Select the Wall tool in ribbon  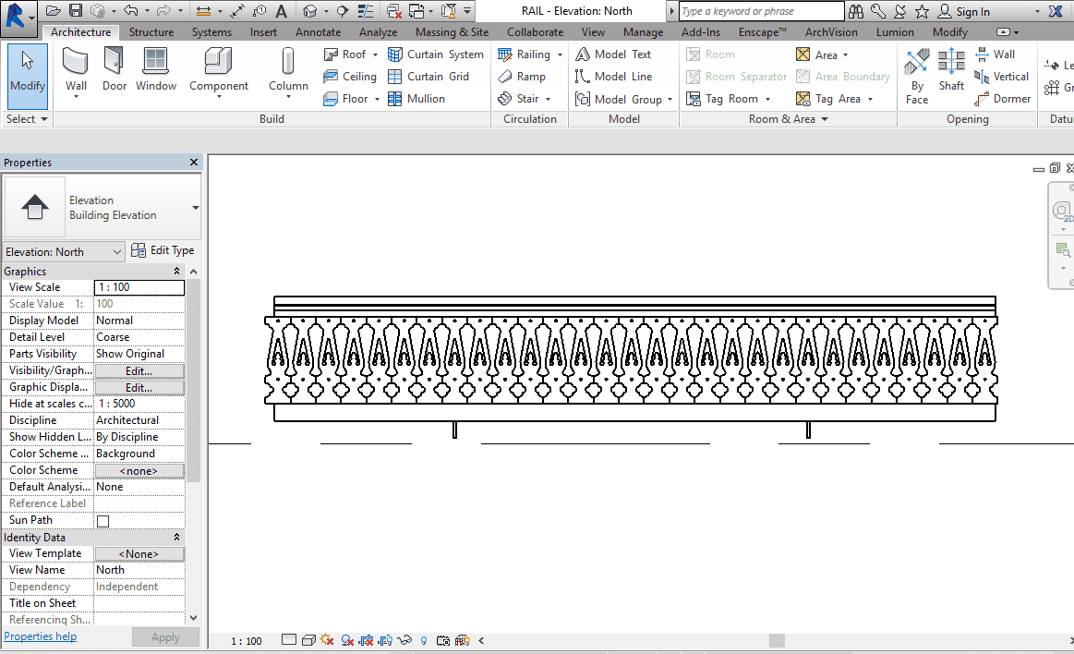point(77,70)
